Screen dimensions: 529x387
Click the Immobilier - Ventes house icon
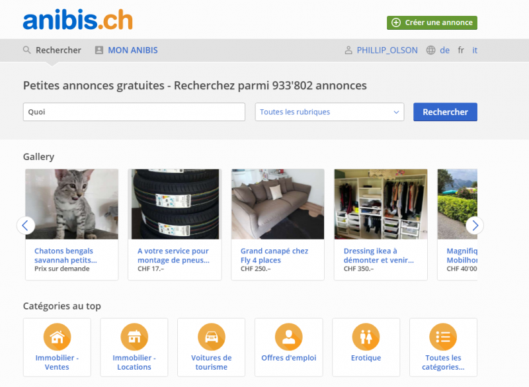(57, 337)
